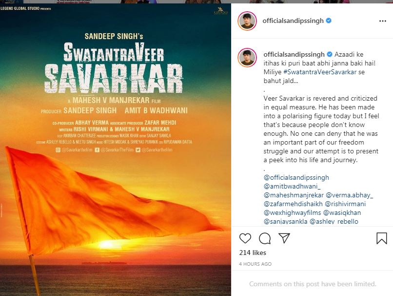Open comments via speech bubble icon
The height and width of the screenshot is (296, 393).
[265, 238]
